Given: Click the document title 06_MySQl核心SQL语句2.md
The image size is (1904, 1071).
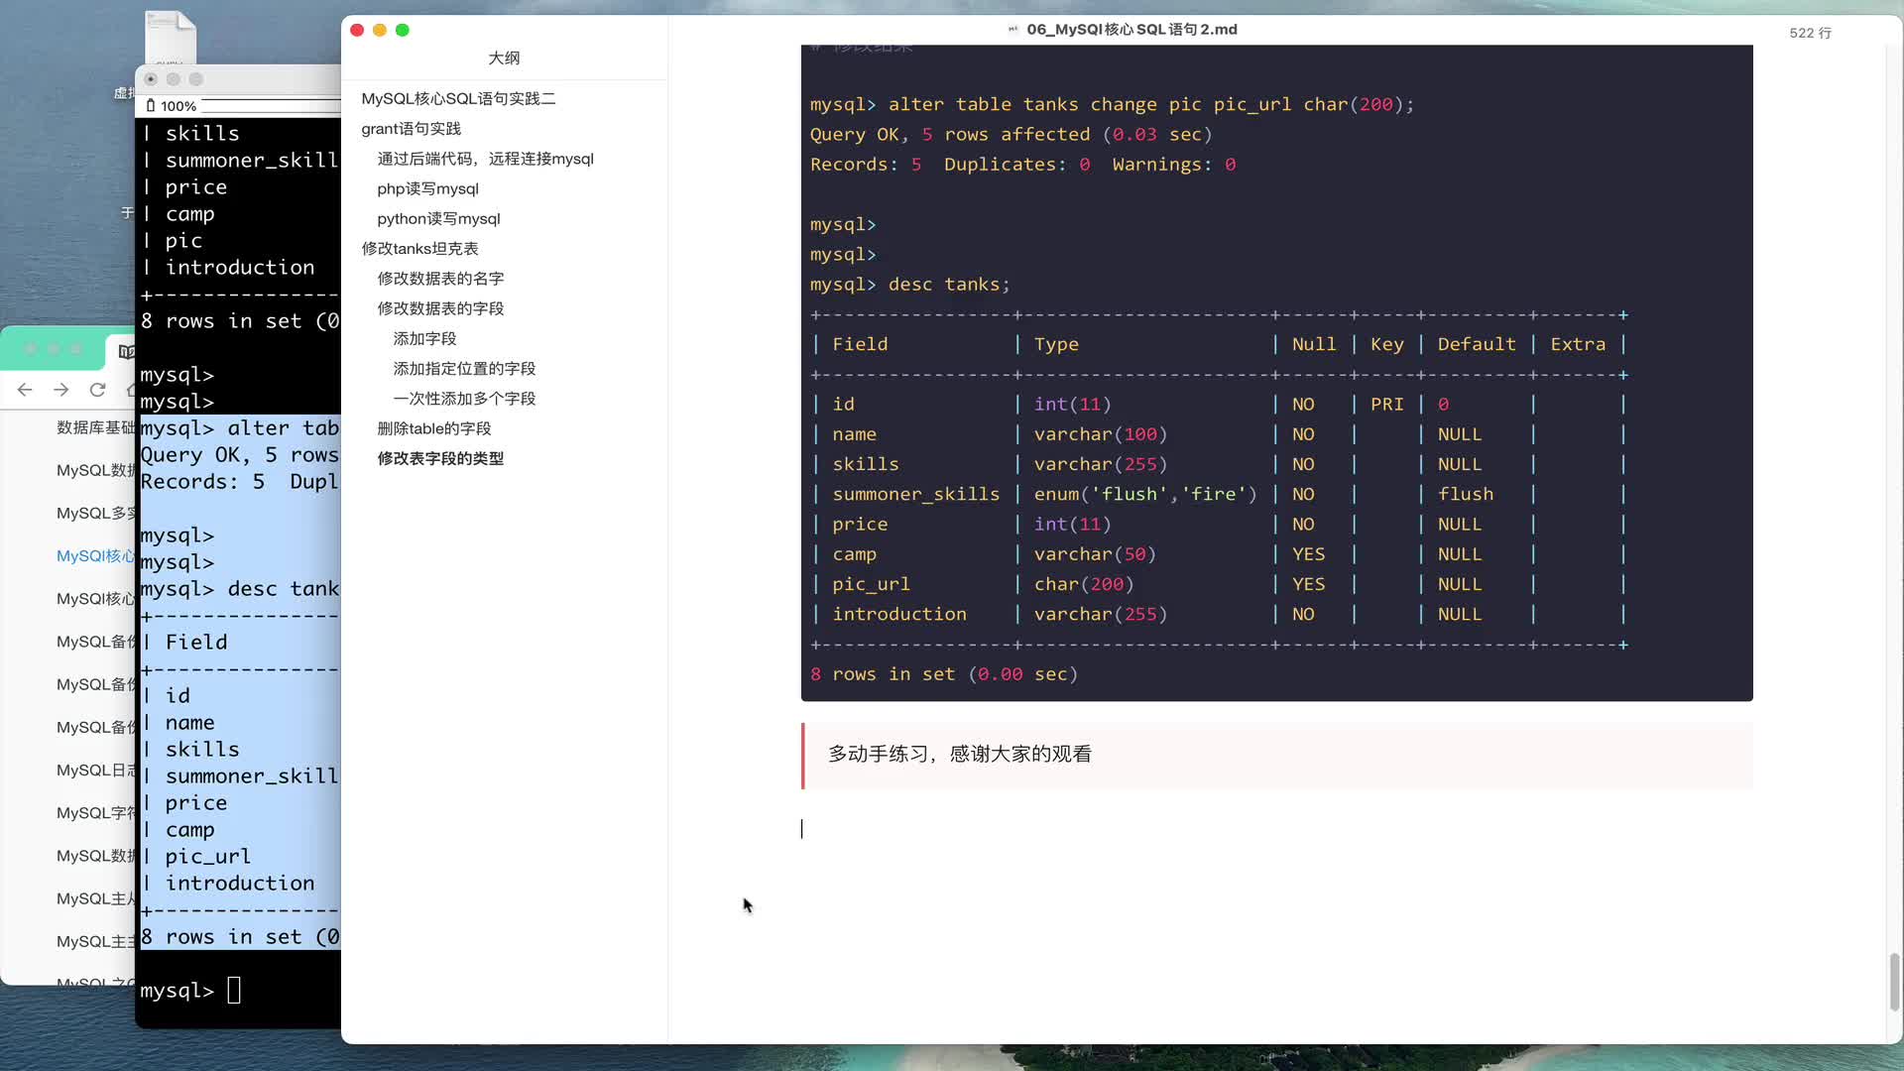Looking at the screenshot, I should (x=1131, y=30).
